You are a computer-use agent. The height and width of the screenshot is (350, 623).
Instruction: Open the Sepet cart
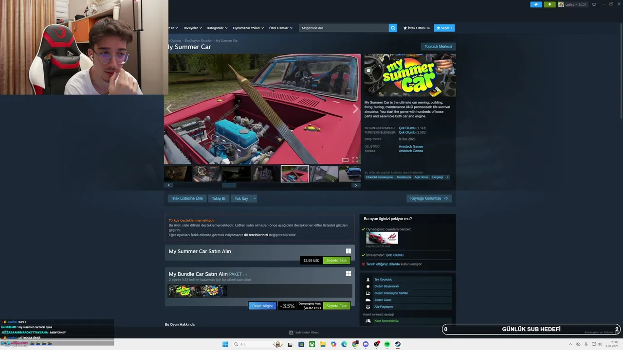(x=444, y=28)
